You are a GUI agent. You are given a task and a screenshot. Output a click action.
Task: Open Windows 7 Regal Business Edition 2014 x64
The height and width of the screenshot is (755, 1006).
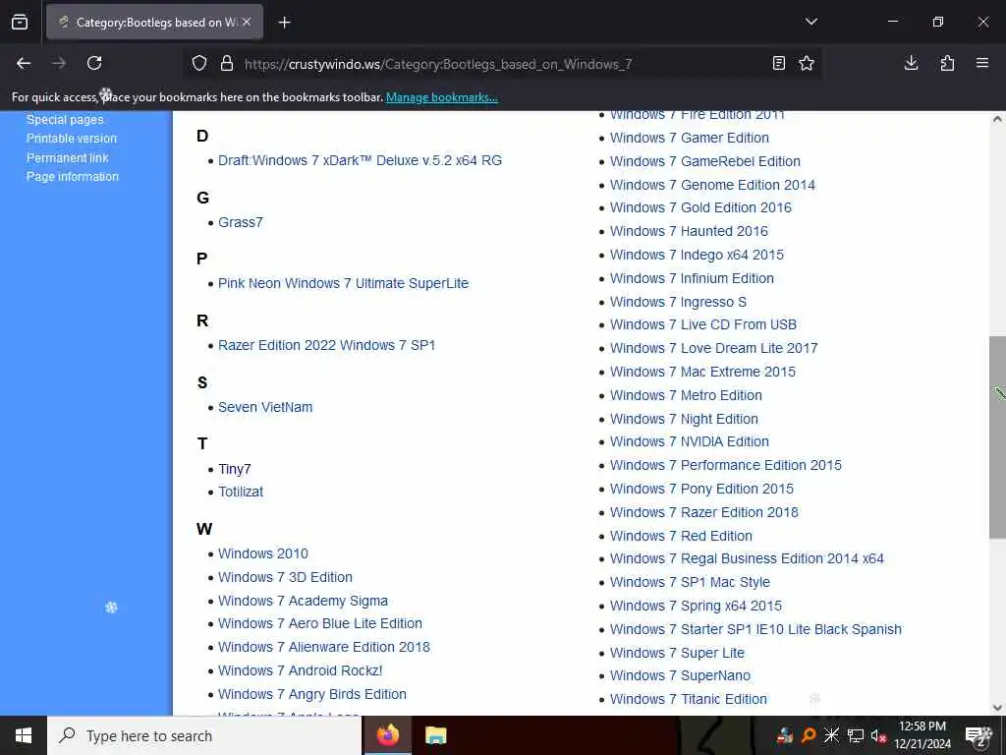(747, 558)
